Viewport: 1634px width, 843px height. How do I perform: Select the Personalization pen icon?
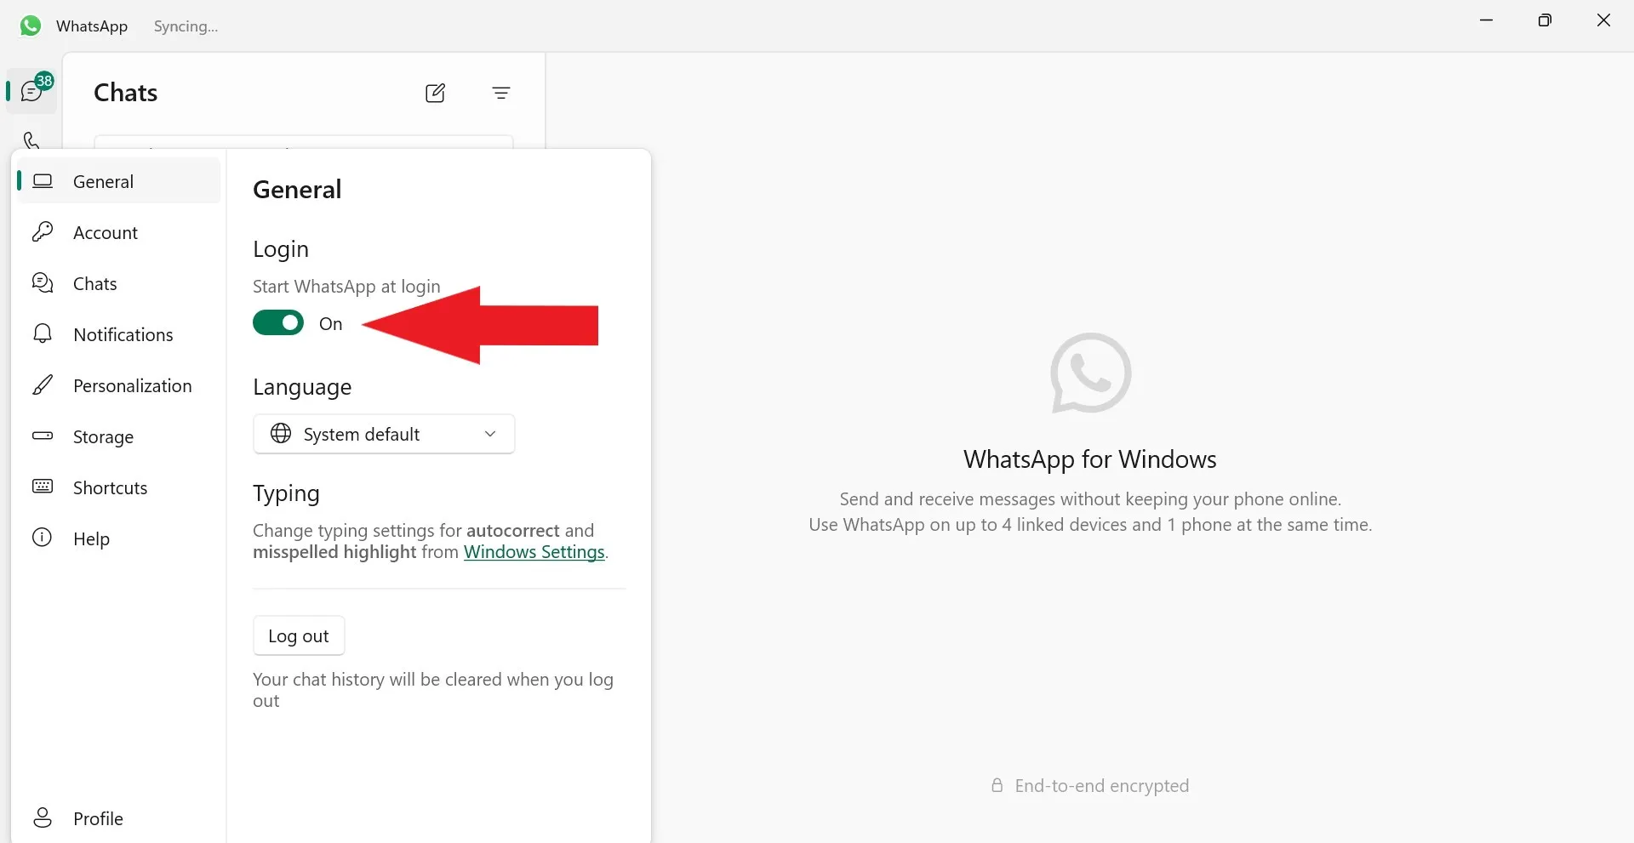point(42,384)
